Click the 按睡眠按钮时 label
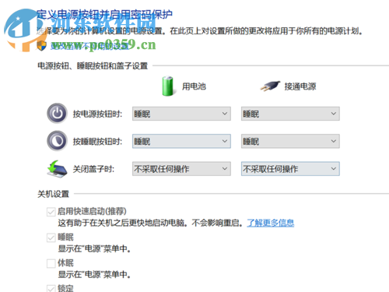 (97, 142)
